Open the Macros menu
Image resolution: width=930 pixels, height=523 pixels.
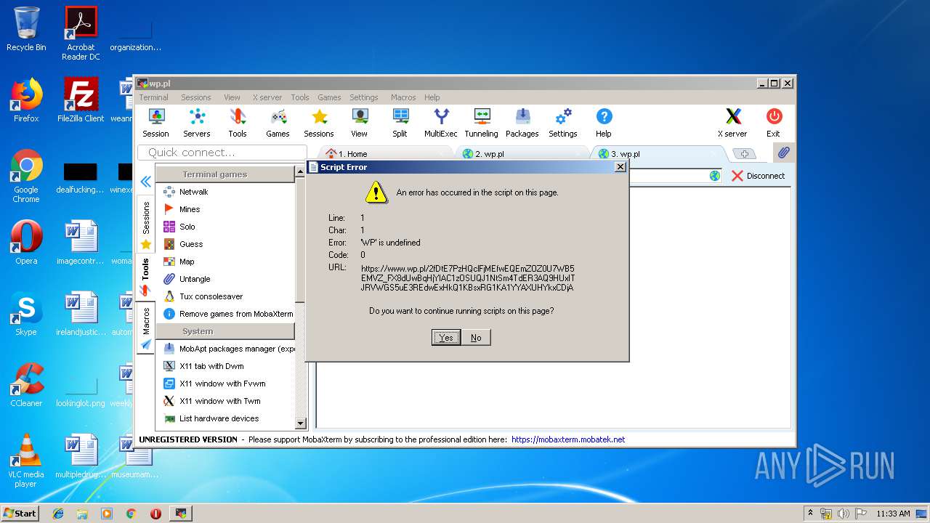[403, 97]
